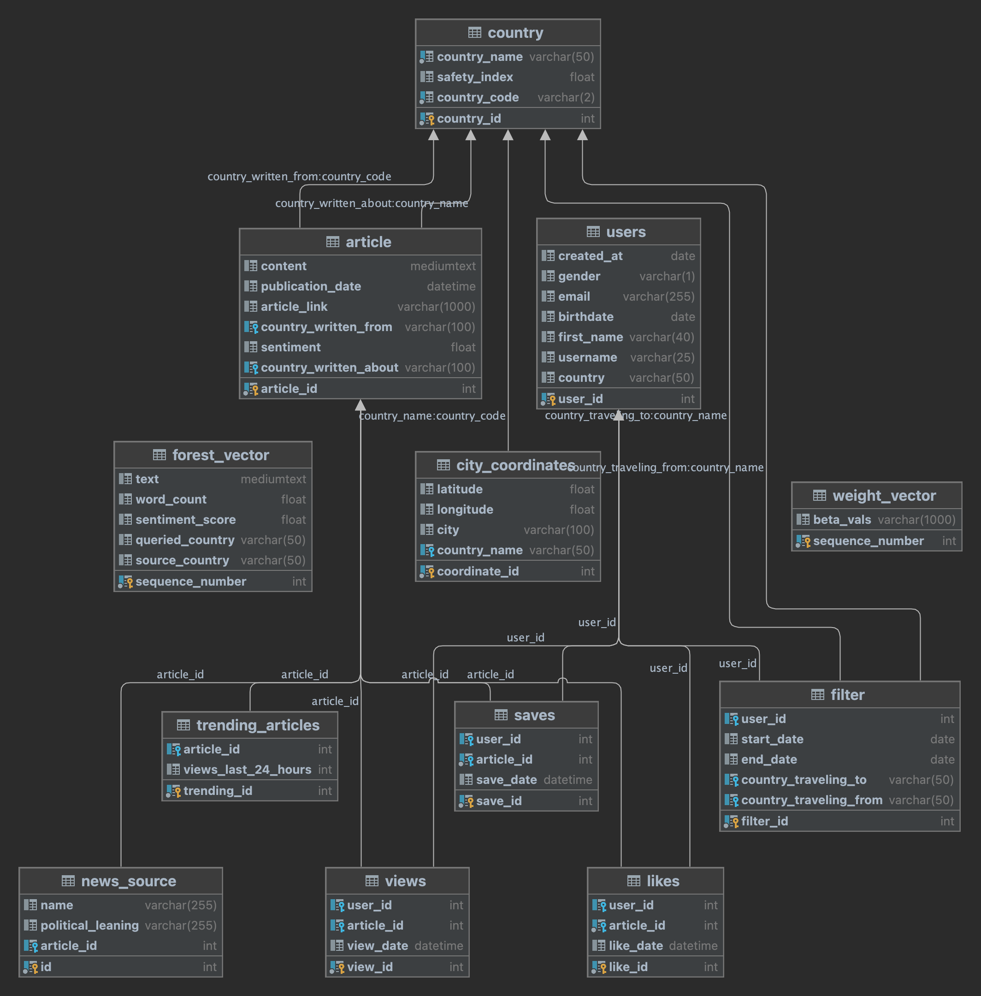The image size is (981, 996).
Task: Click the article_id primary key icon in article
Action: (x=250, y=389)
